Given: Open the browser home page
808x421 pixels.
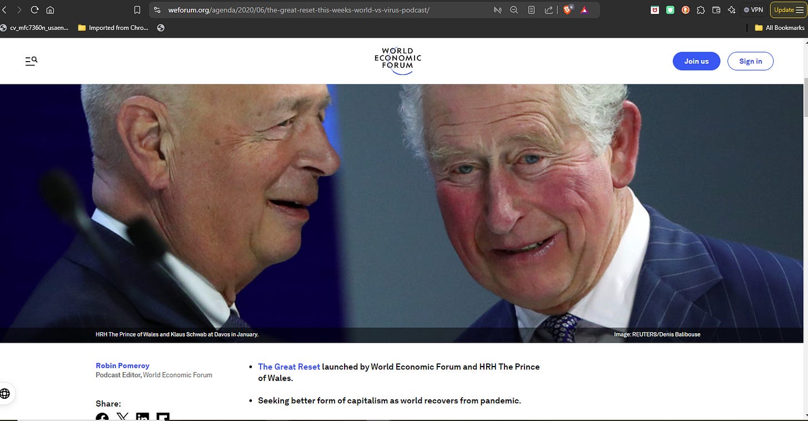Looking at the screenshot, I should tap(50, 9).
